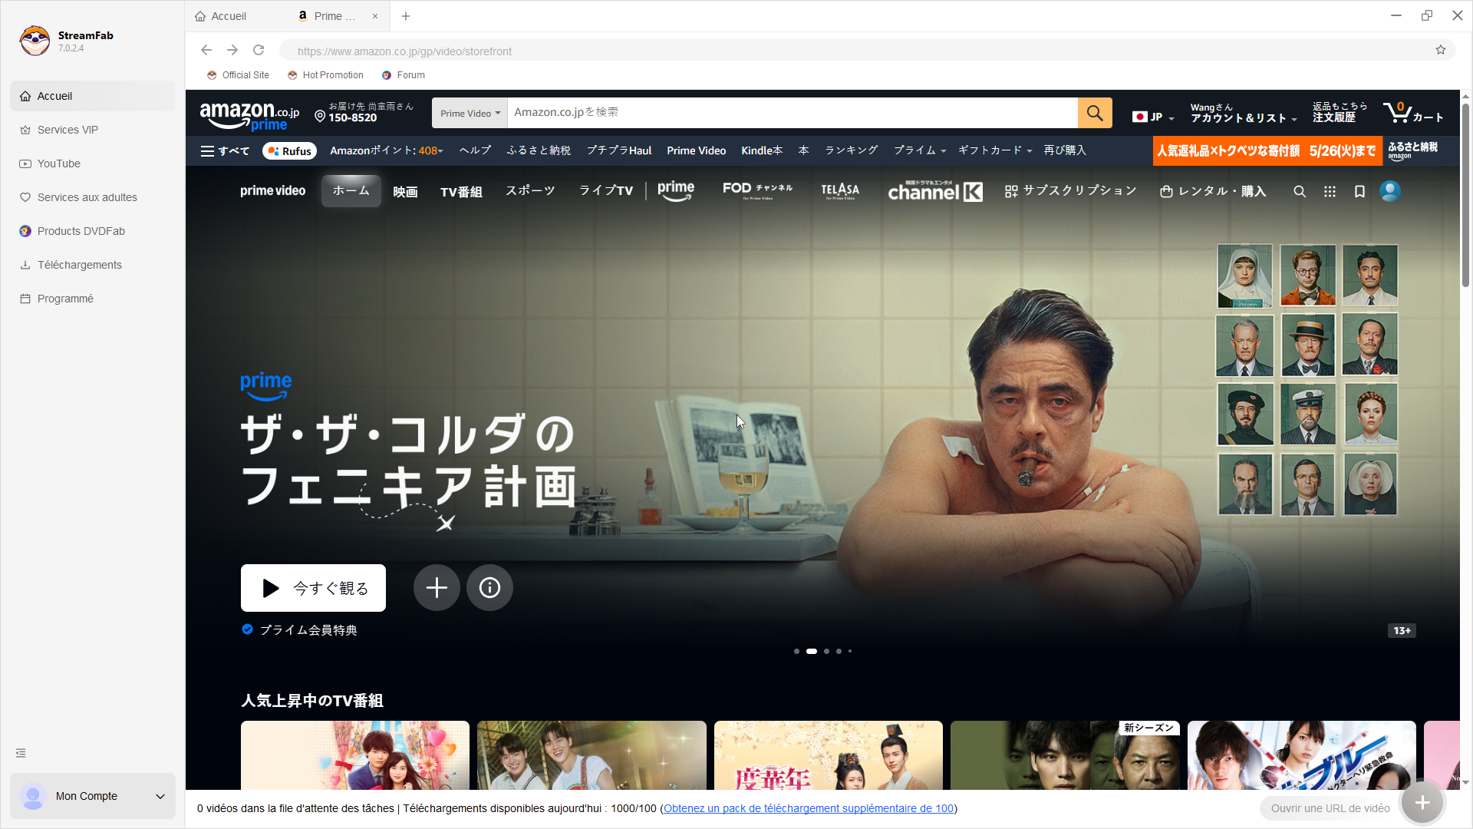This screenshot has height=829, width=1473.
Task: Add title to watchlist with plus button
Action: (x=437, y=588)
